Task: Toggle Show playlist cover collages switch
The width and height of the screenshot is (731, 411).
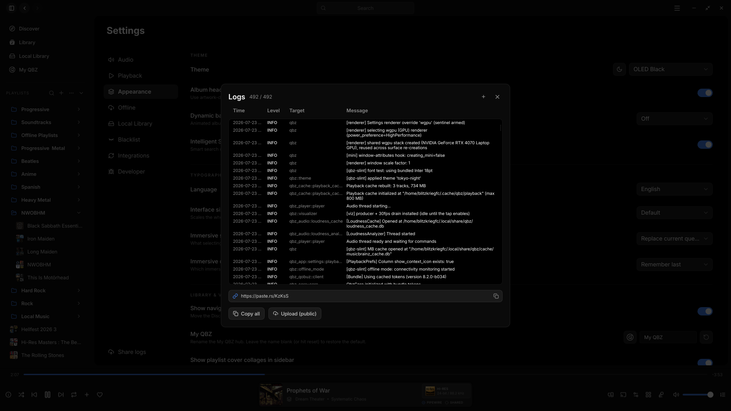Action: click(705, 362)
